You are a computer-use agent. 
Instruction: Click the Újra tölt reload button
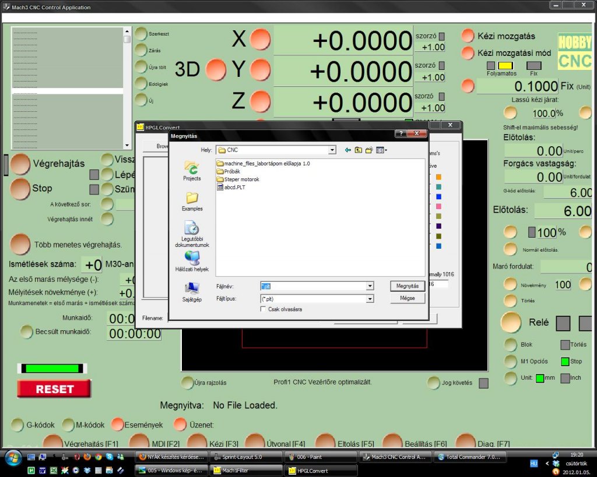141,66
